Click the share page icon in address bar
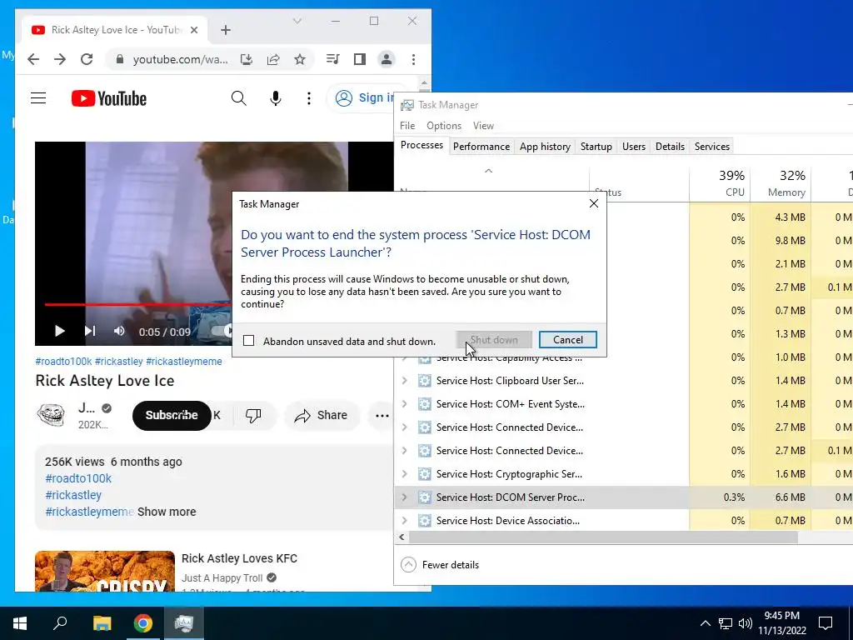Viewport: 853px width, 640px height. point(273,59)
